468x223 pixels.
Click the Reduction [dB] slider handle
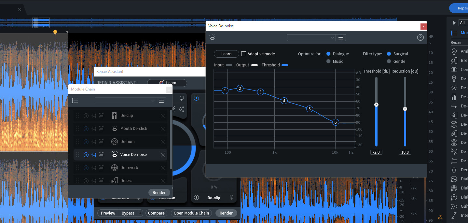[x=405, y=109]
